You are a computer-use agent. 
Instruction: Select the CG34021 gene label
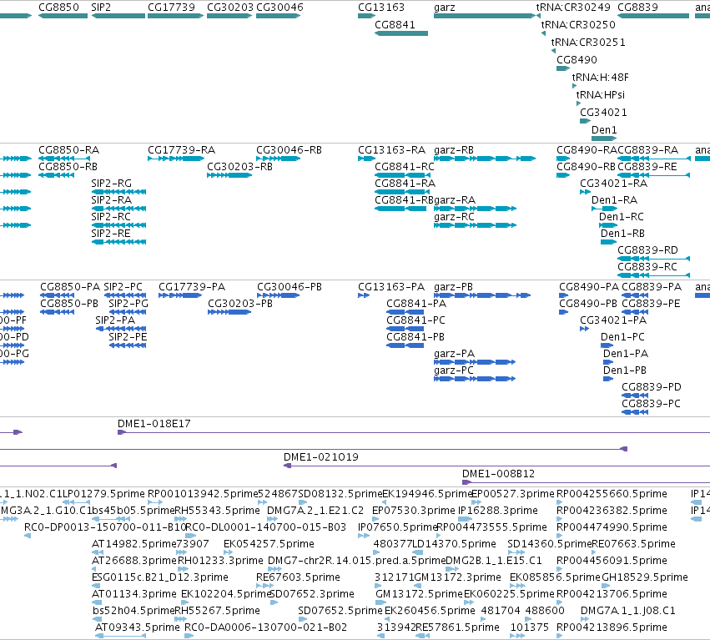pyautogui.click(x=603, y=113)
